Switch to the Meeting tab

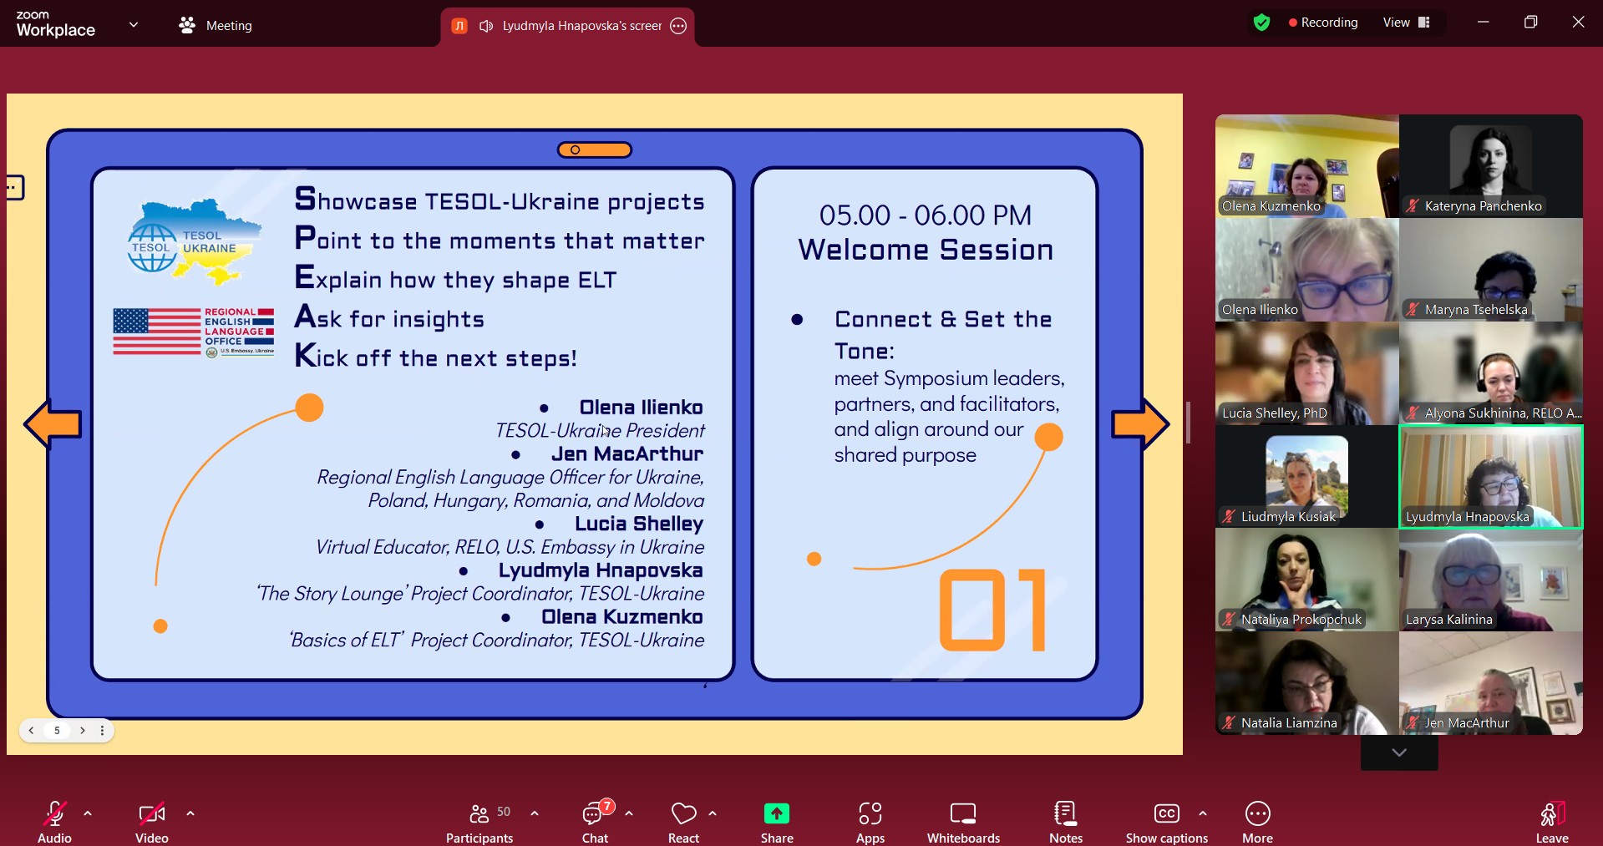coord(216,25)
